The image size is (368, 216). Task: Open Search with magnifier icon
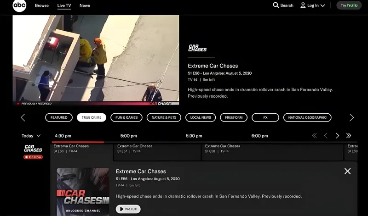pos(283,6)
